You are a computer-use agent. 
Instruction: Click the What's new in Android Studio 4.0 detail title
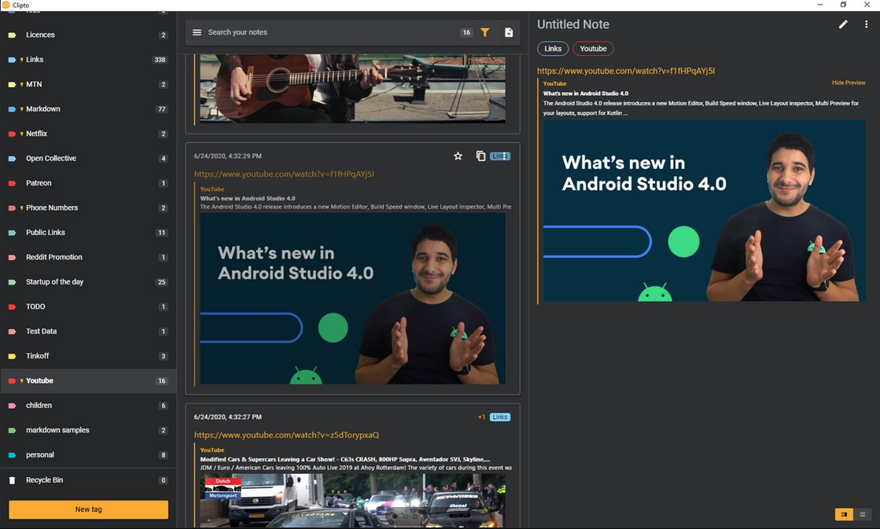tap(585, 93)
